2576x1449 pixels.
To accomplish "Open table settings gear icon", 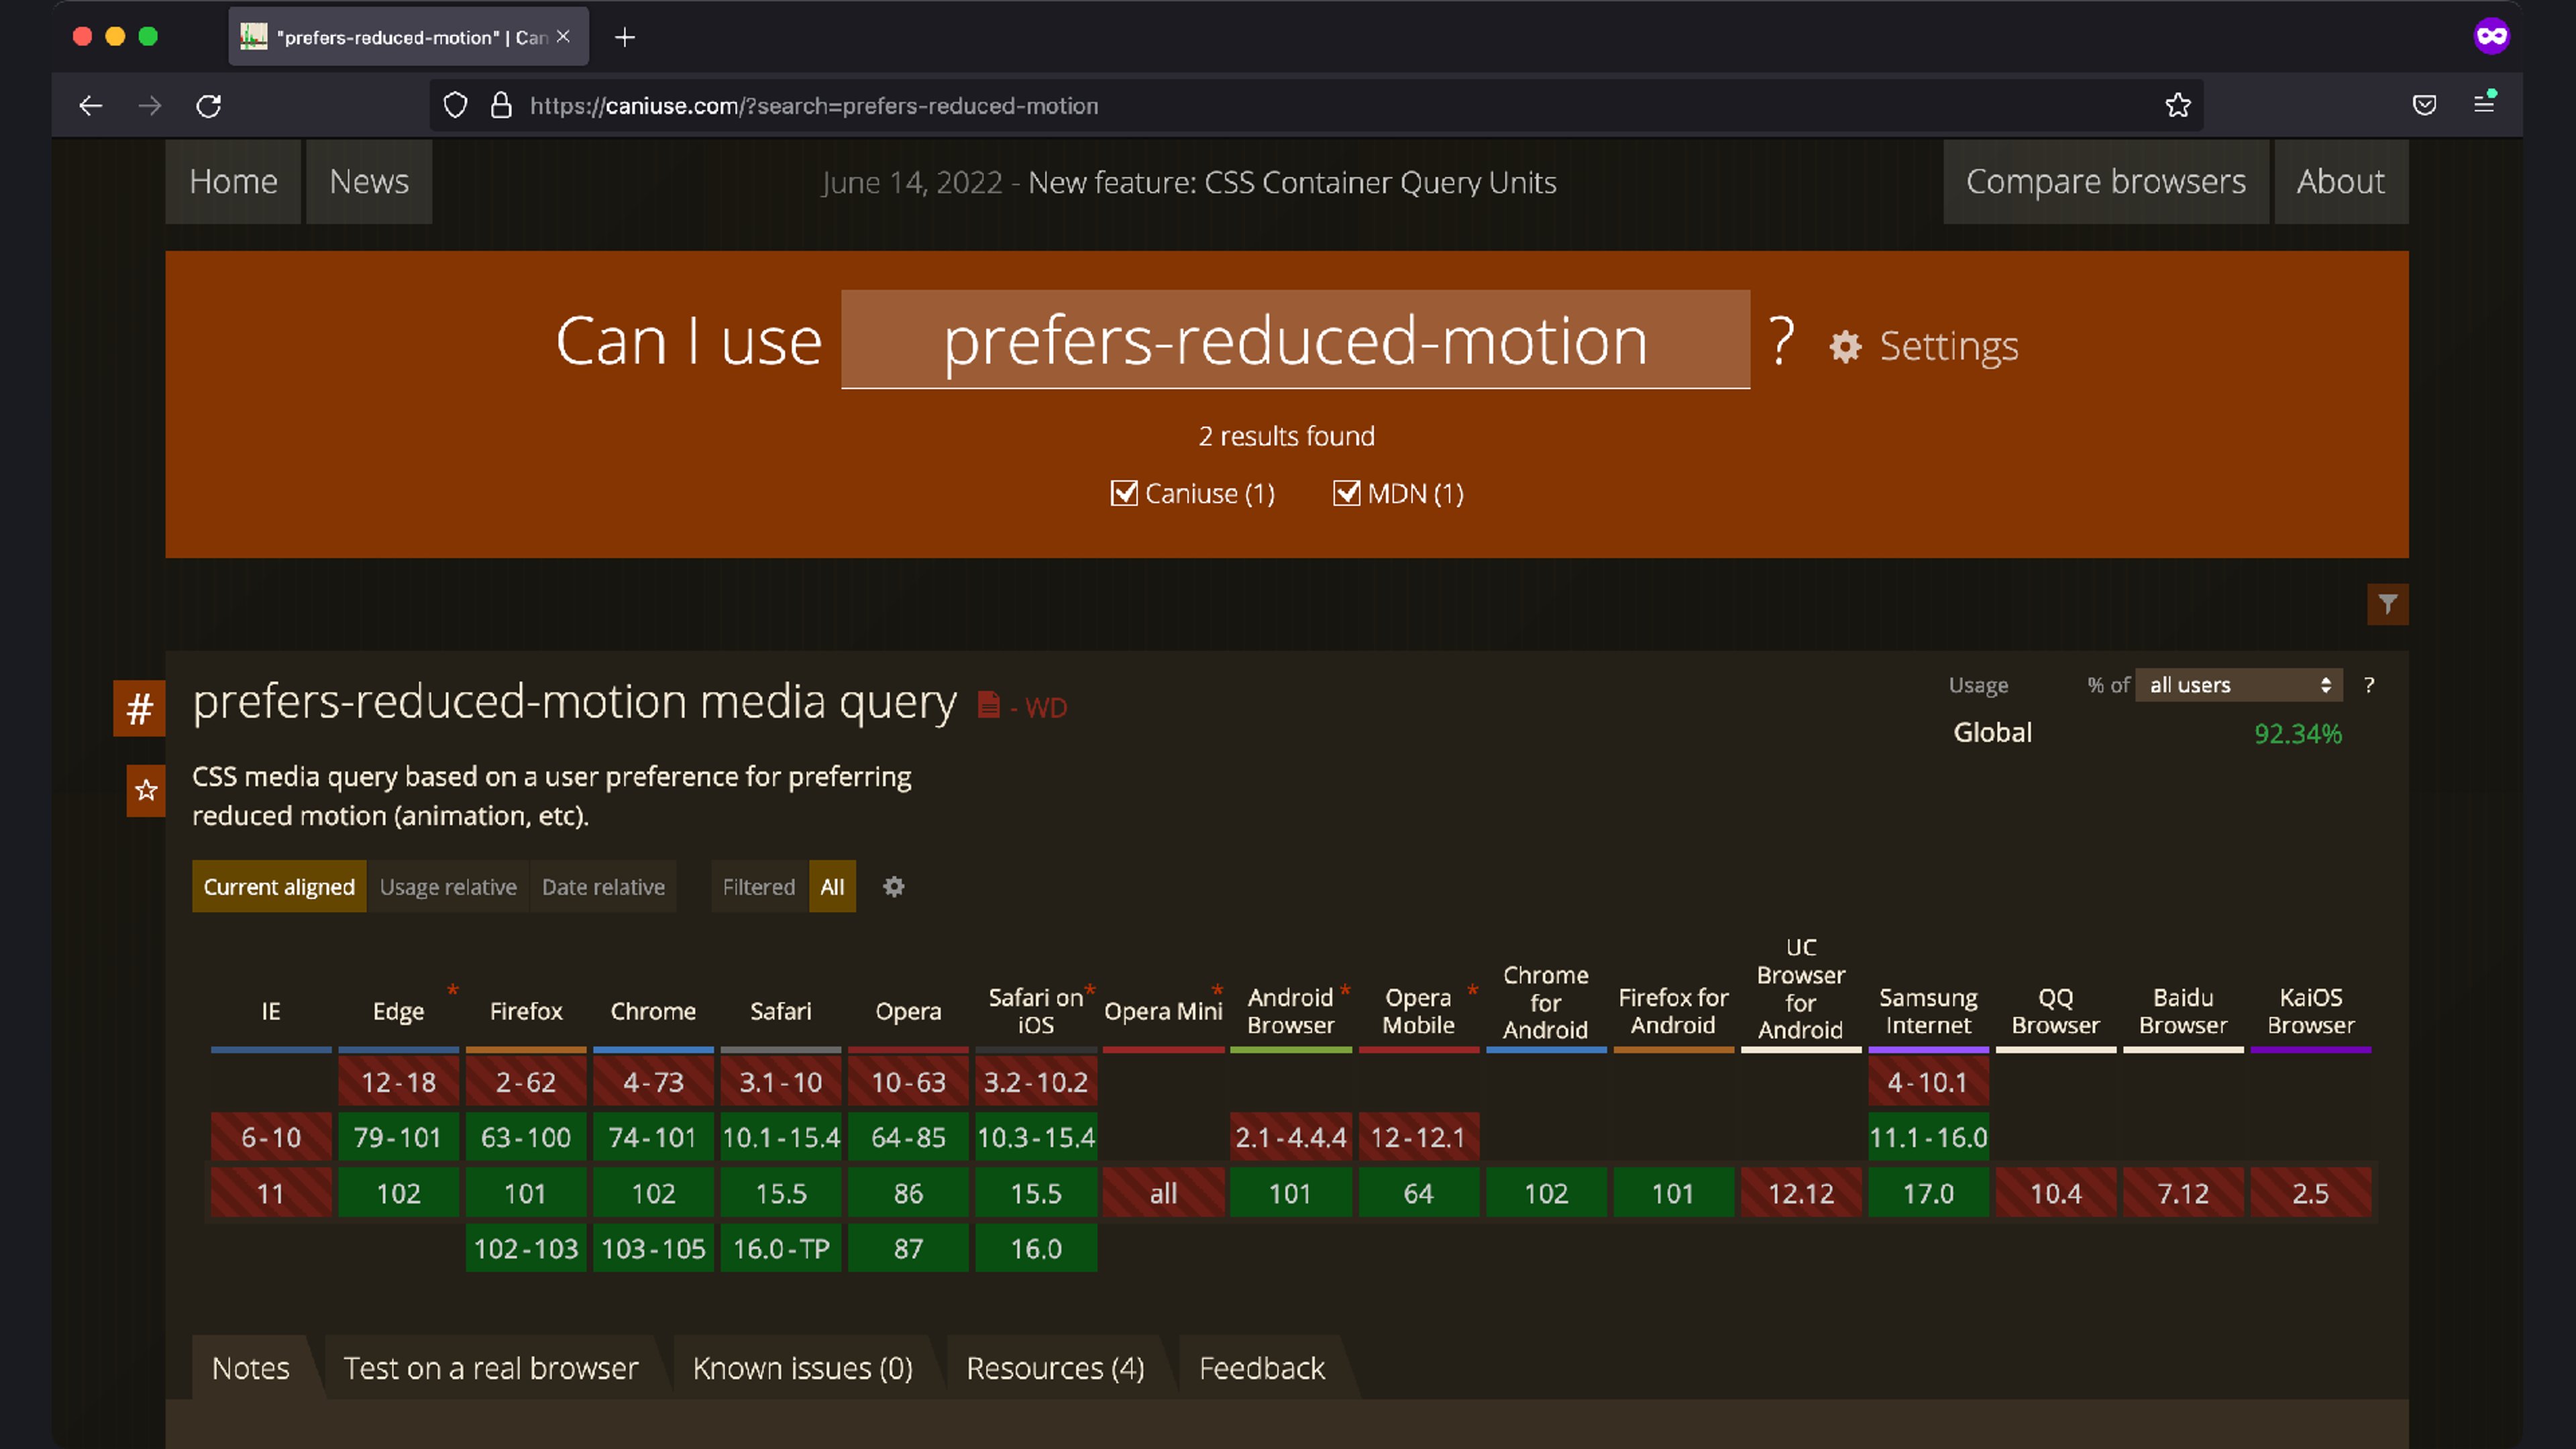I will click(x=893, y=887).
